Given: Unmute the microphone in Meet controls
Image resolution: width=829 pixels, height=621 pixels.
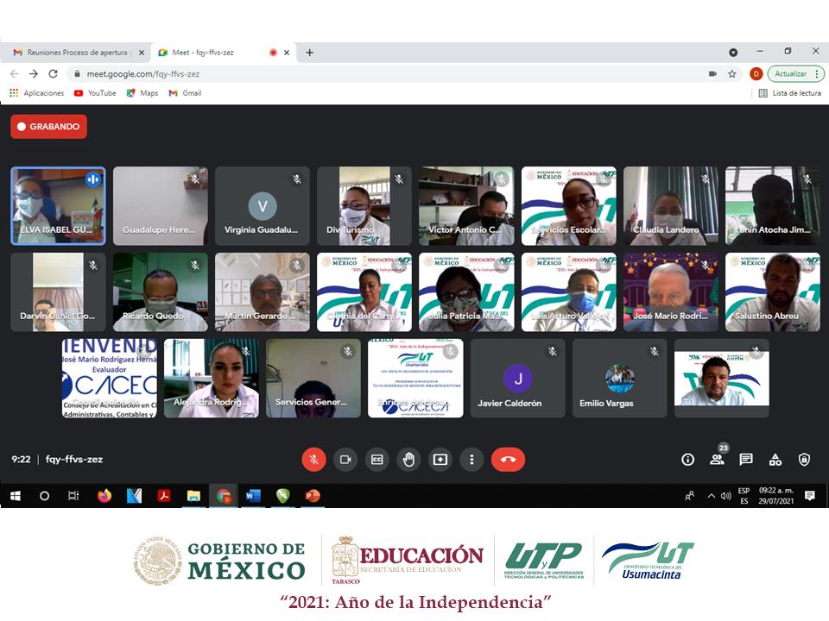Looking at the screenshot, I should click(313, 460).
